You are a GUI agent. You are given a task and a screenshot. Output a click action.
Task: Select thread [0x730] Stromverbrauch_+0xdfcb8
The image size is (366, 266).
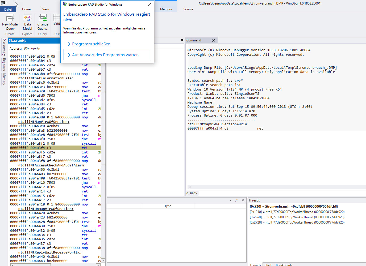[x=294, y=207]
